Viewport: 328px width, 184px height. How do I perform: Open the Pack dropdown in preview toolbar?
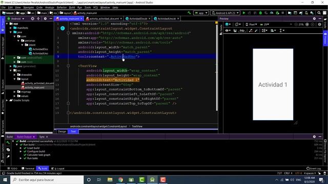tap(264, 31)
